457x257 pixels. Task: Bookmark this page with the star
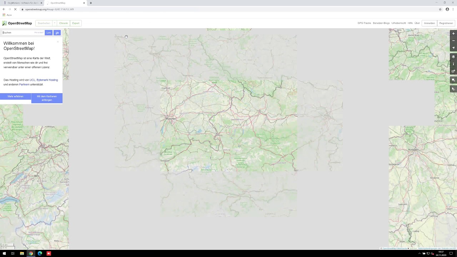tap(440, 9)
